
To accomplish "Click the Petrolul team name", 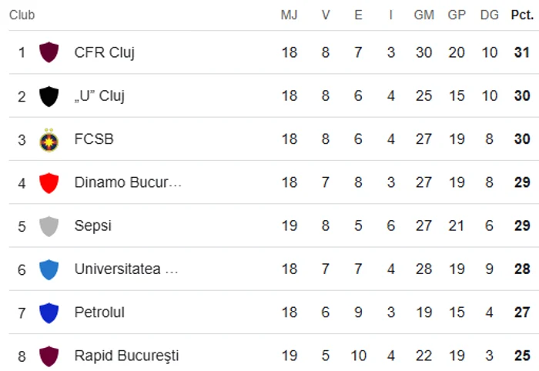I will [x=99, y=313].
